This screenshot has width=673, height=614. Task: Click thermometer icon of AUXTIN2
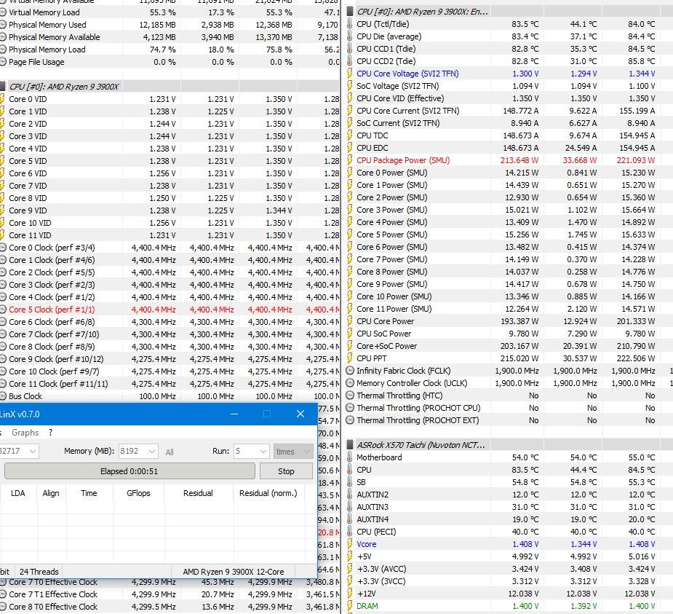pyautogui.click(x=350, y=495)
